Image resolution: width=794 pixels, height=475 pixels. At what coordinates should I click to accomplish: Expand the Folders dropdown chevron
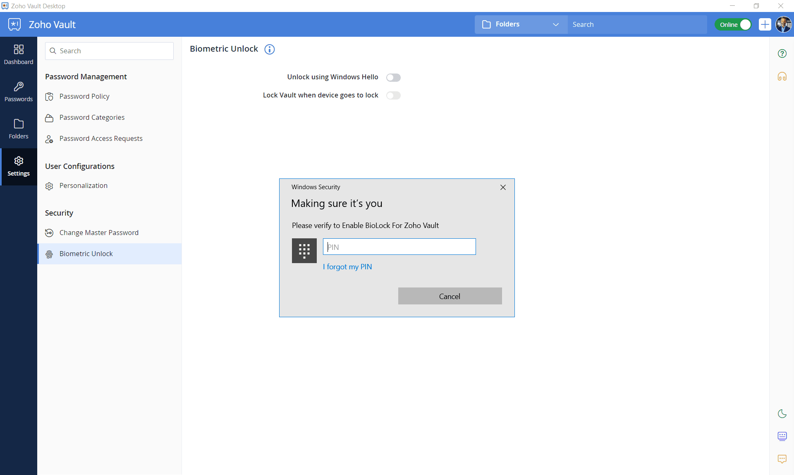click(x=556, y=24)
